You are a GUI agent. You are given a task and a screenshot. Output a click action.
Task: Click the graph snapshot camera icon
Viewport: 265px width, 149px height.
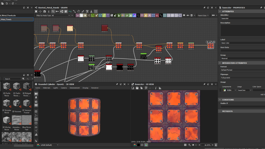45,12
